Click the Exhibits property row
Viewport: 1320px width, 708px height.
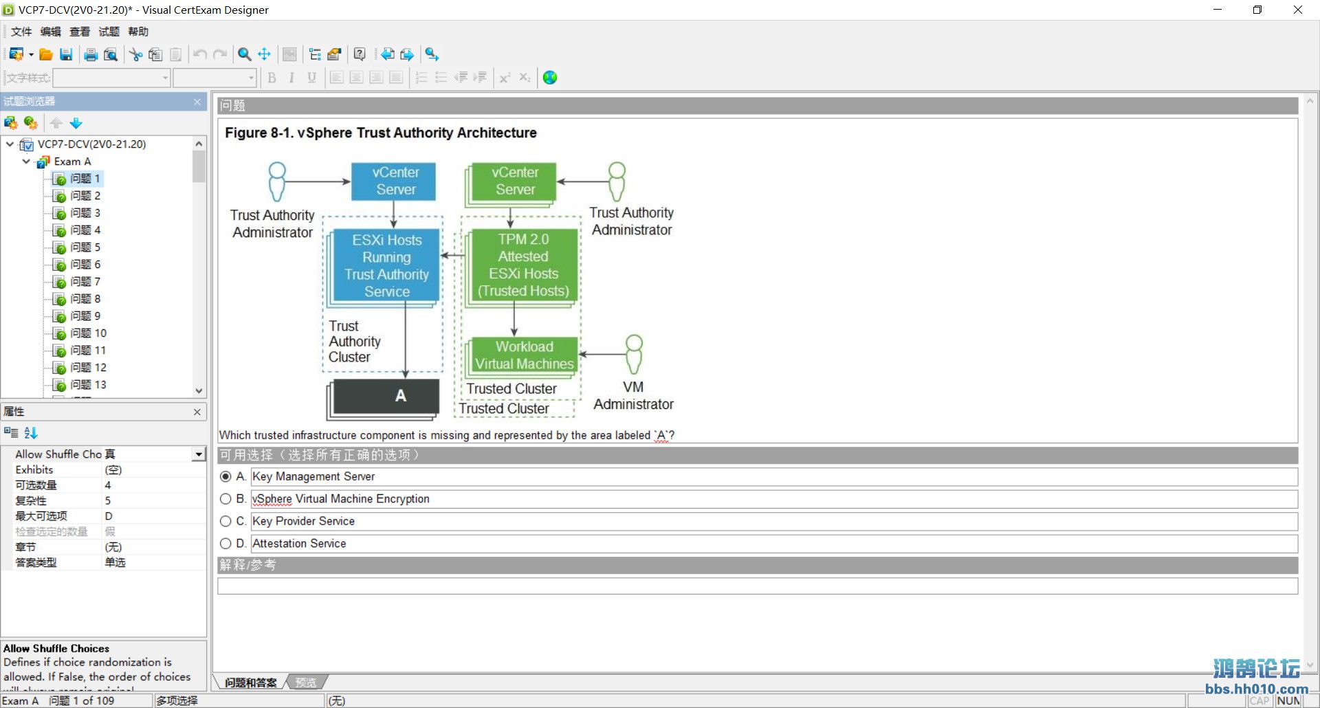[x=103, y=470]
